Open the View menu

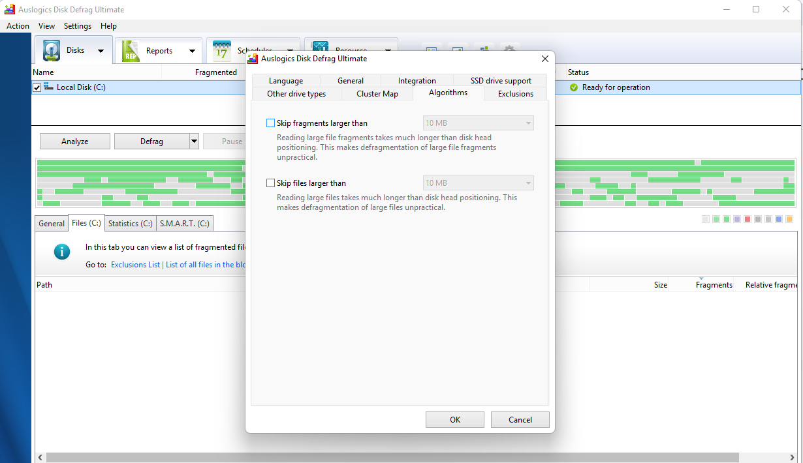(x=46, y=26)
